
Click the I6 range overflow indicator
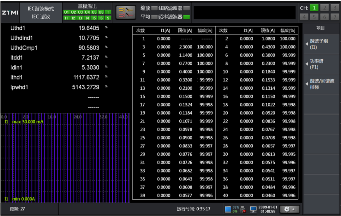[101, 18]
